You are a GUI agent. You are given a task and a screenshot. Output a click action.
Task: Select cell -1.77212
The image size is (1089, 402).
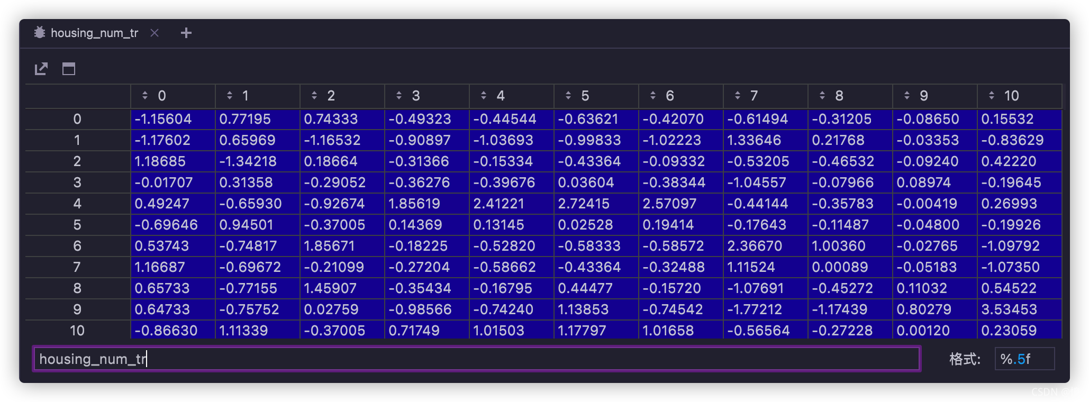766,309
